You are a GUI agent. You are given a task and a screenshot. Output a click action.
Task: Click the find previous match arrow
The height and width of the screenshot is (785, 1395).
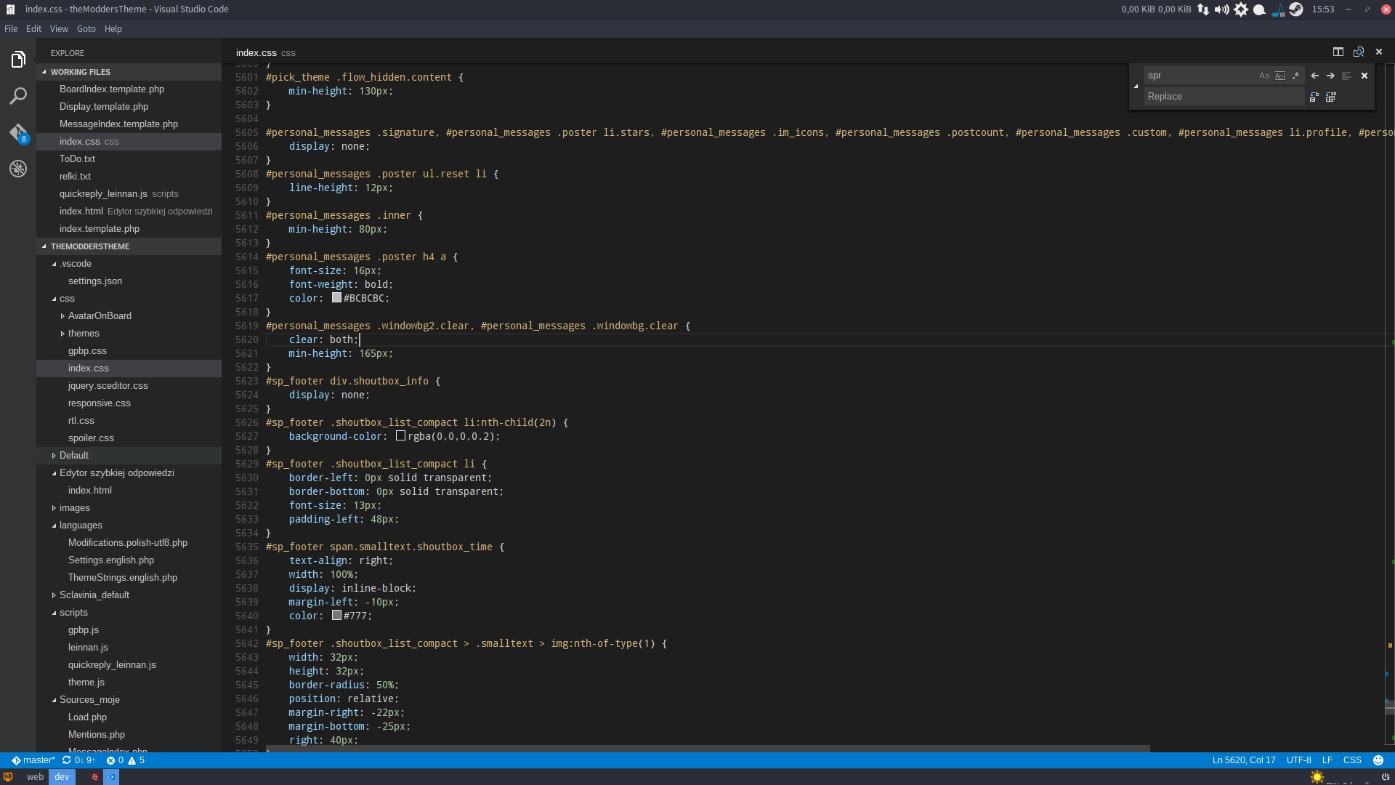pyautogui.click(x=1314, y=76)
